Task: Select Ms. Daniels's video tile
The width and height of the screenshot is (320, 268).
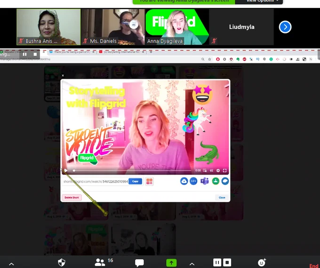Action: pos(113,27)
